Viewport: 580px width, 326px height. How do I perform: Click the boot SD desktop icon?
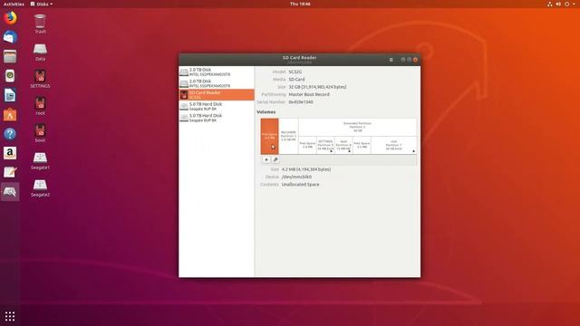point(40,133)
